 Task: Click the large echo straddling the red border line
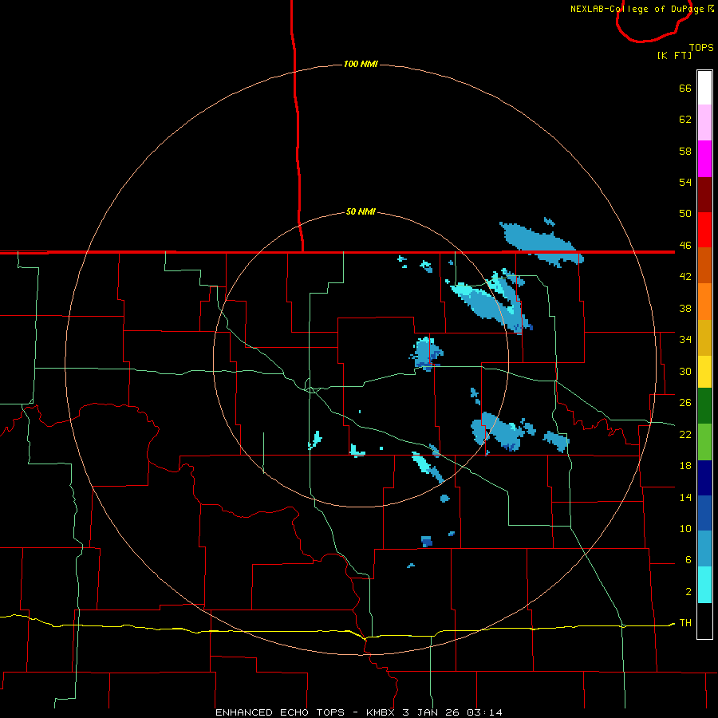[x=540, y=243]
